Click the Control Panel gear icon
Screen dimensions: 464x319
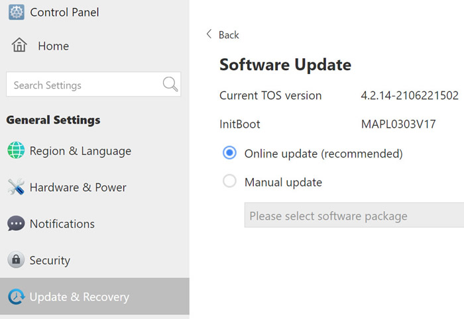click(17, 12)
